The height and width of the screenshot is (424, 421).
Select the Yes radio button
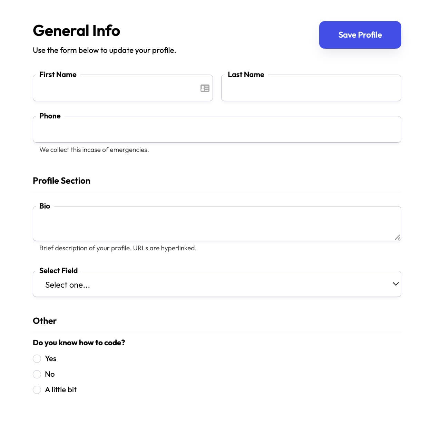pyautogui.click(x=37, y=359)
